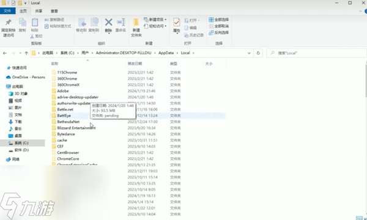Click the Rename icon

click(x=121, y=23)
